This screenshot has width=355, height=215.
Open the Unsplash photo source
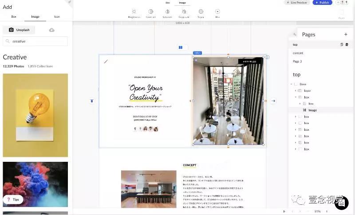point(19,30)
